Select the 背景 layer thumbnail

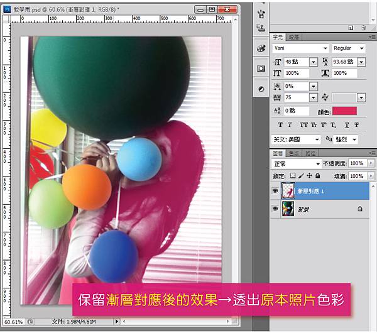(x=288, y=209)
